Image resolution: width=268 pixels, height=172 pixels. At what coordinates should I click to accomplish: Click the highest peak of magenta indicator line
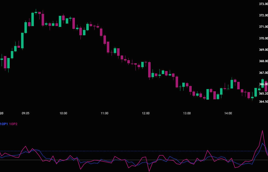pos(262,131)
